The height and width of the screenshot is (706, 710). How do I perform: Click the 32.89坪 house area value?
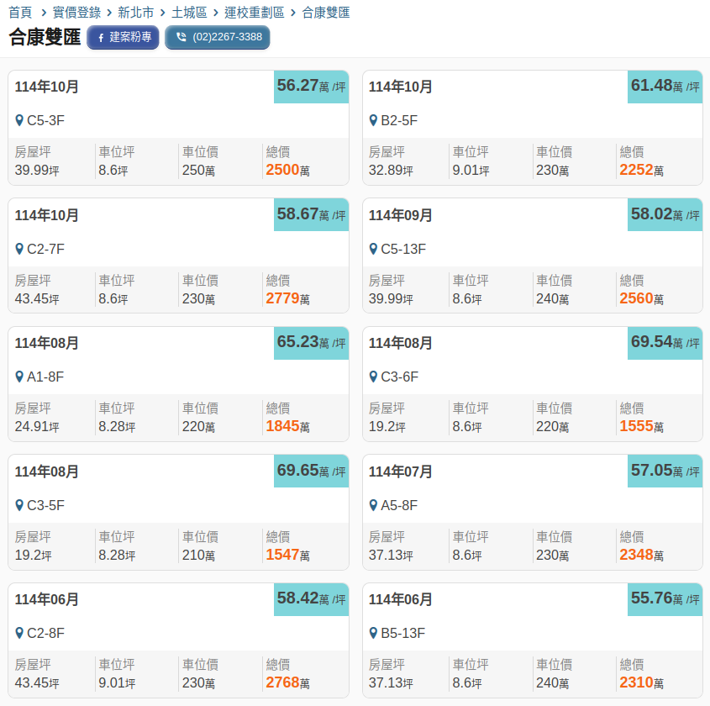pos(391,171)
